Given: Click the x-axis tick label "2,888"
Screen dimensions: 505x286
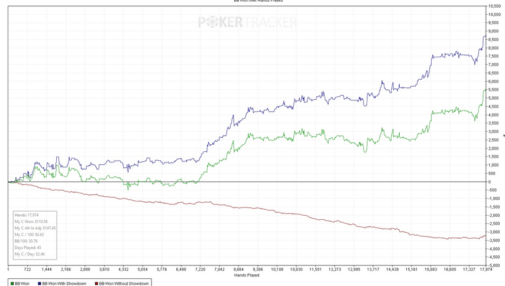Looking at the screenshot, I should click(x=85, y=269).
